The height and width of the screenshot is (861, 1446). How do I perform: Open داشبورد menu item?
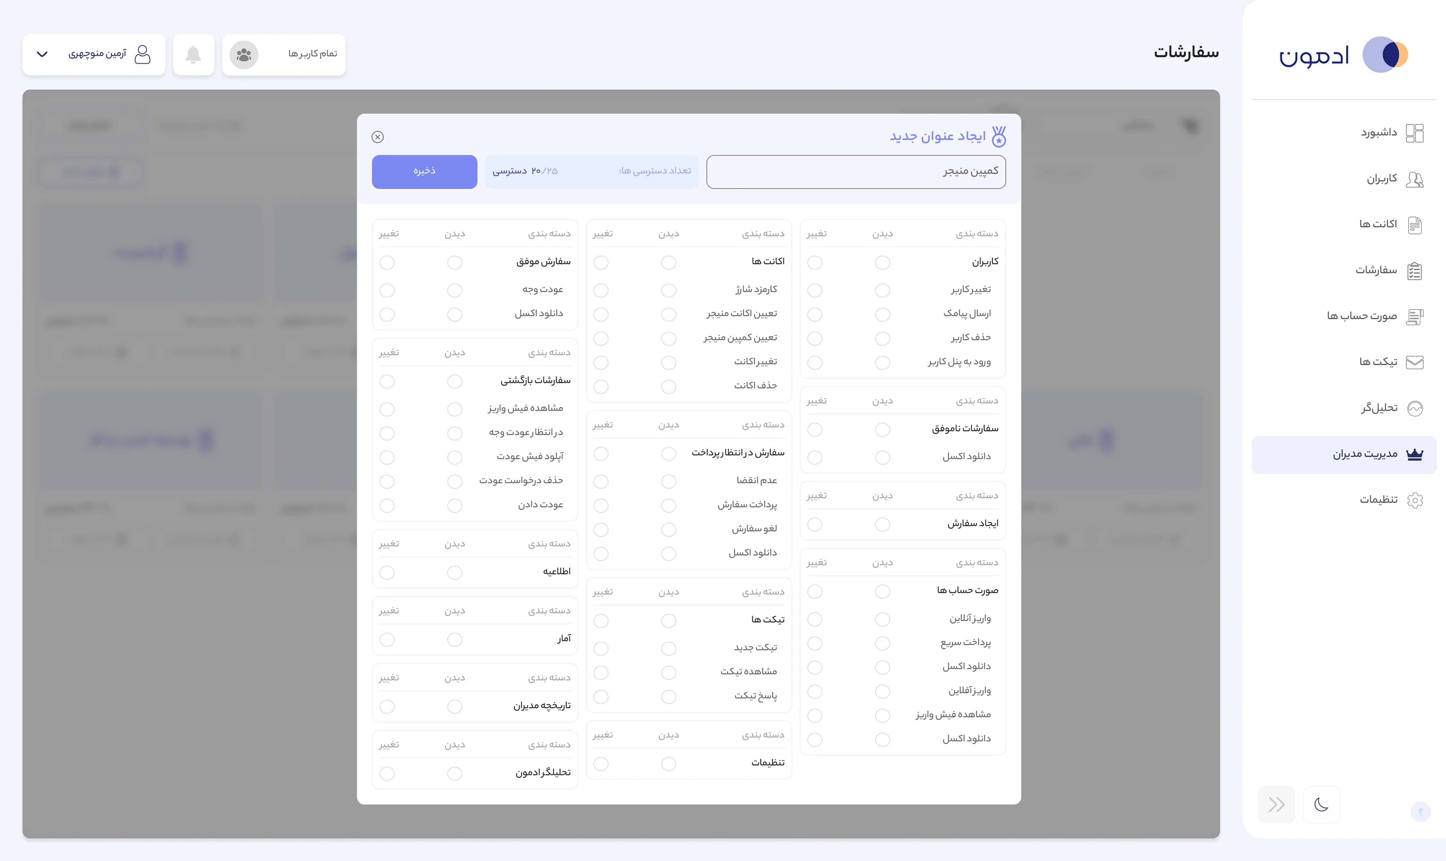click(1344, 133)
